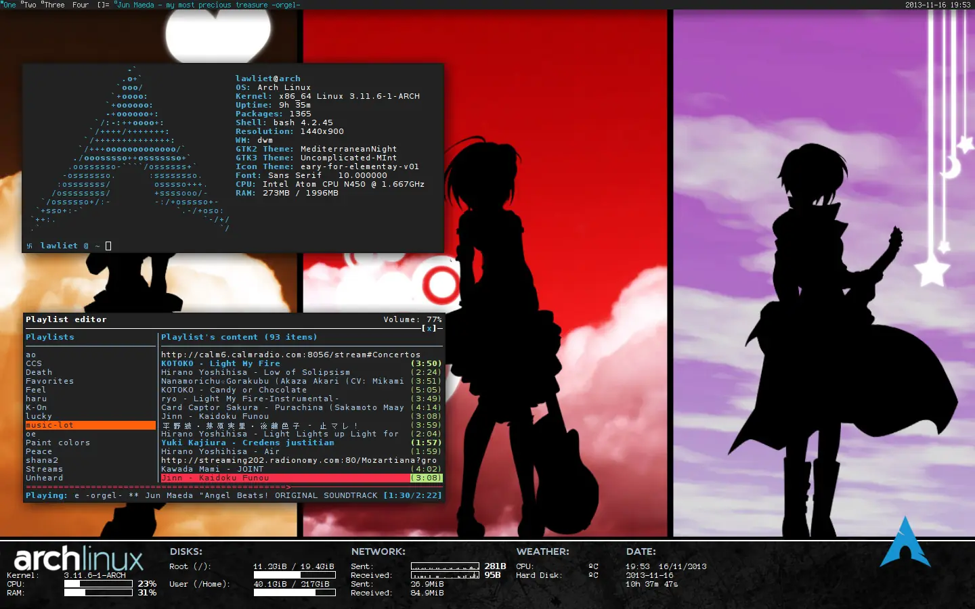The height and width of the screenshot is (609, 975).
Task: Toggle the [x] crossfade flag indicator
Action: [x=429, y=328]
